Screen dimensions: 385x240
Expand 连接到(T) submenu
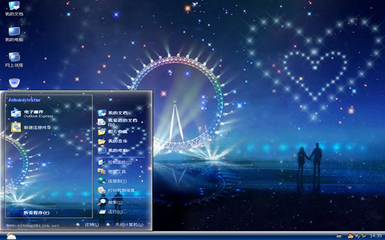[121, 181]
